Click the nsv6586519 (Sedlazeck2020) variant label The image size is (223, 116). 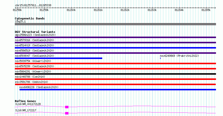[x=35, y=51]
